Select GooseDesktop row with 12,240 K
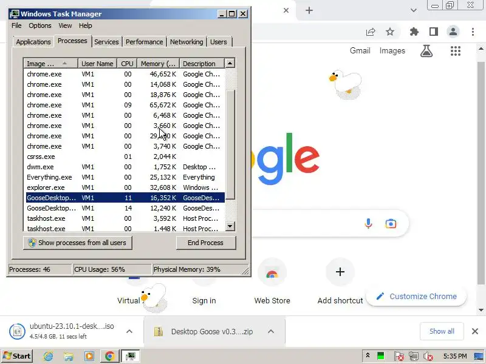Screen dimensions: 486x364 125,208
